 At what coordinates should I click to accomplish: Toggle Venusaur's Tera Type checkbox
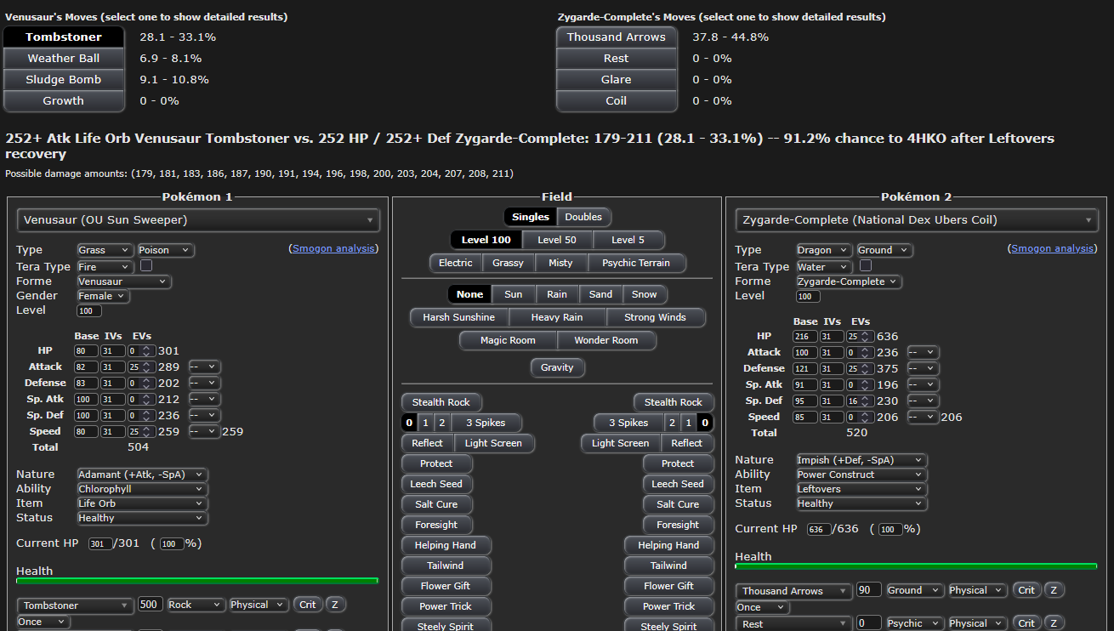click(146, 265)
